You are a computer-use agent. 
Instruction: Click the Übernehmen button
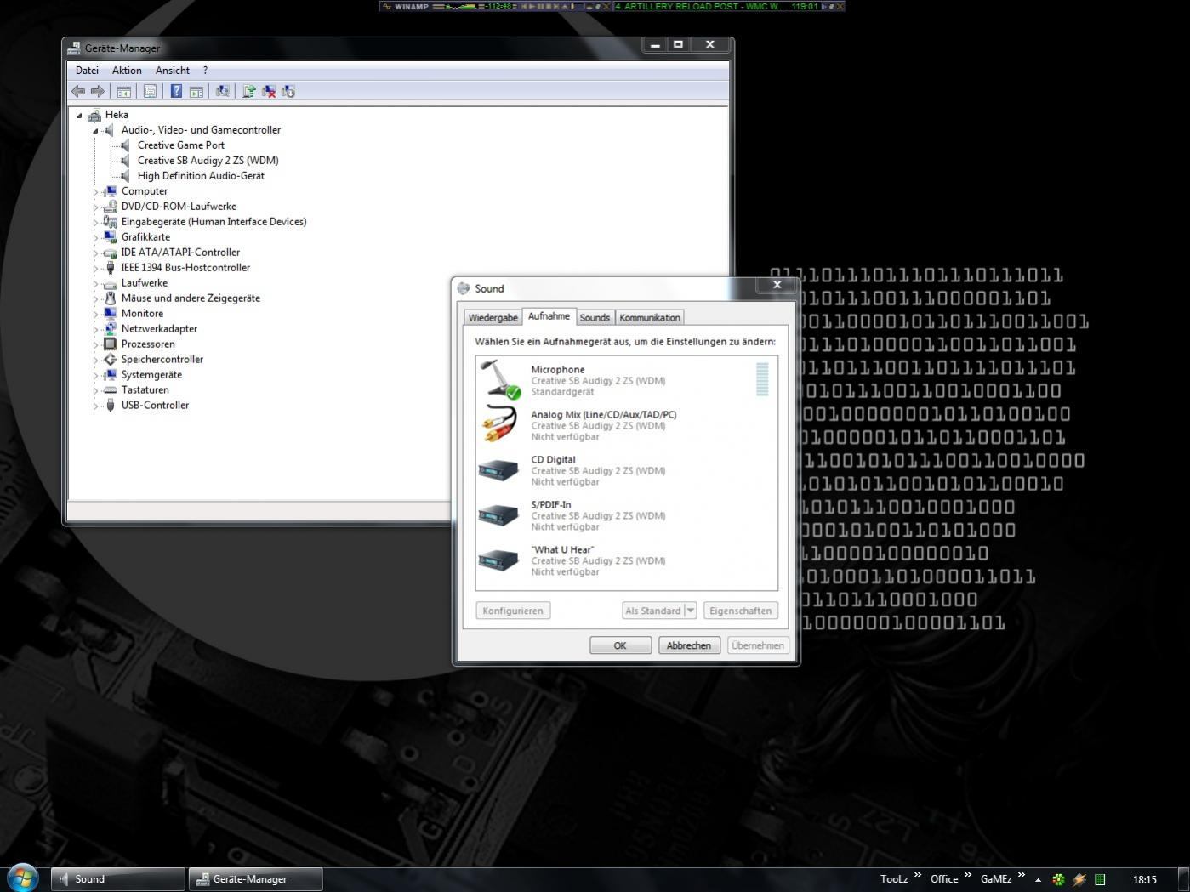pos(758,645)
